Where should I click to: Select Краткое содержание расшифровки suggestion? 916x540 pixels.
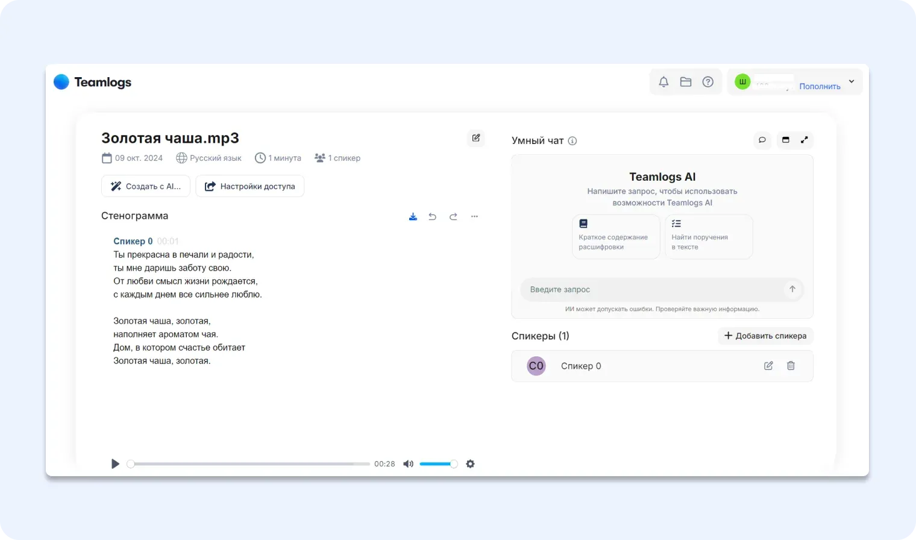click(x=616, y=237)
